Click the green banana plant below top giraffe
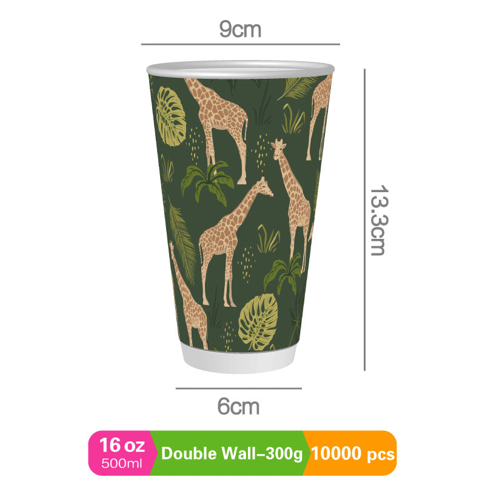The height and width of the screenshot is (485, 485). 207,182
